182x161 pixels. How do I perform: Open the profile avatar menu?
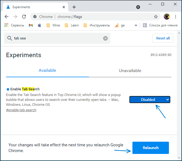point(167,17)
